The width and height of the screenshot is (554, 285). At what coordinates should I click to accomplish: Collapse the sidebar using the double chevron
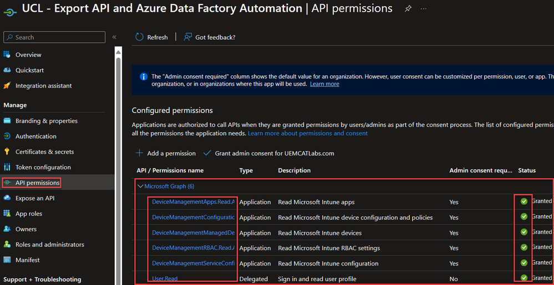click(x=114, y=37)
